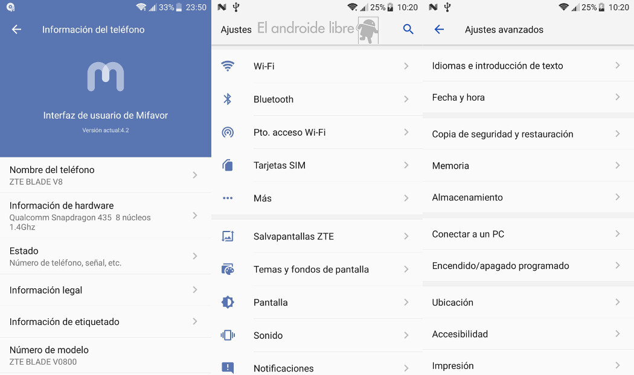Tap the Tarjetas SIM card icon

228,166
